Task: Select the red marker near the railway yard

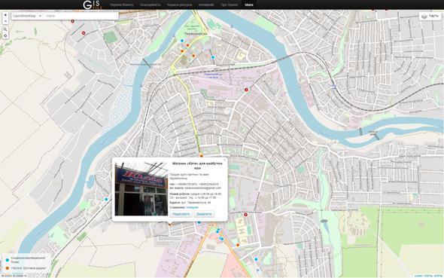Action: [x=246, y=90]
